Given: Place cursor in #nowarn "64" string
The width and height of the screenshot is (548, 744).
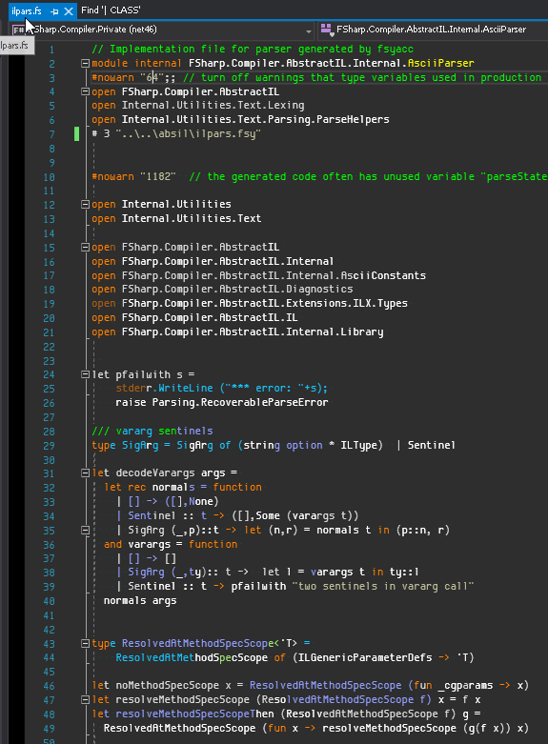Looking at the screenshot, I should pyautogui.click(x=152, y=77).
